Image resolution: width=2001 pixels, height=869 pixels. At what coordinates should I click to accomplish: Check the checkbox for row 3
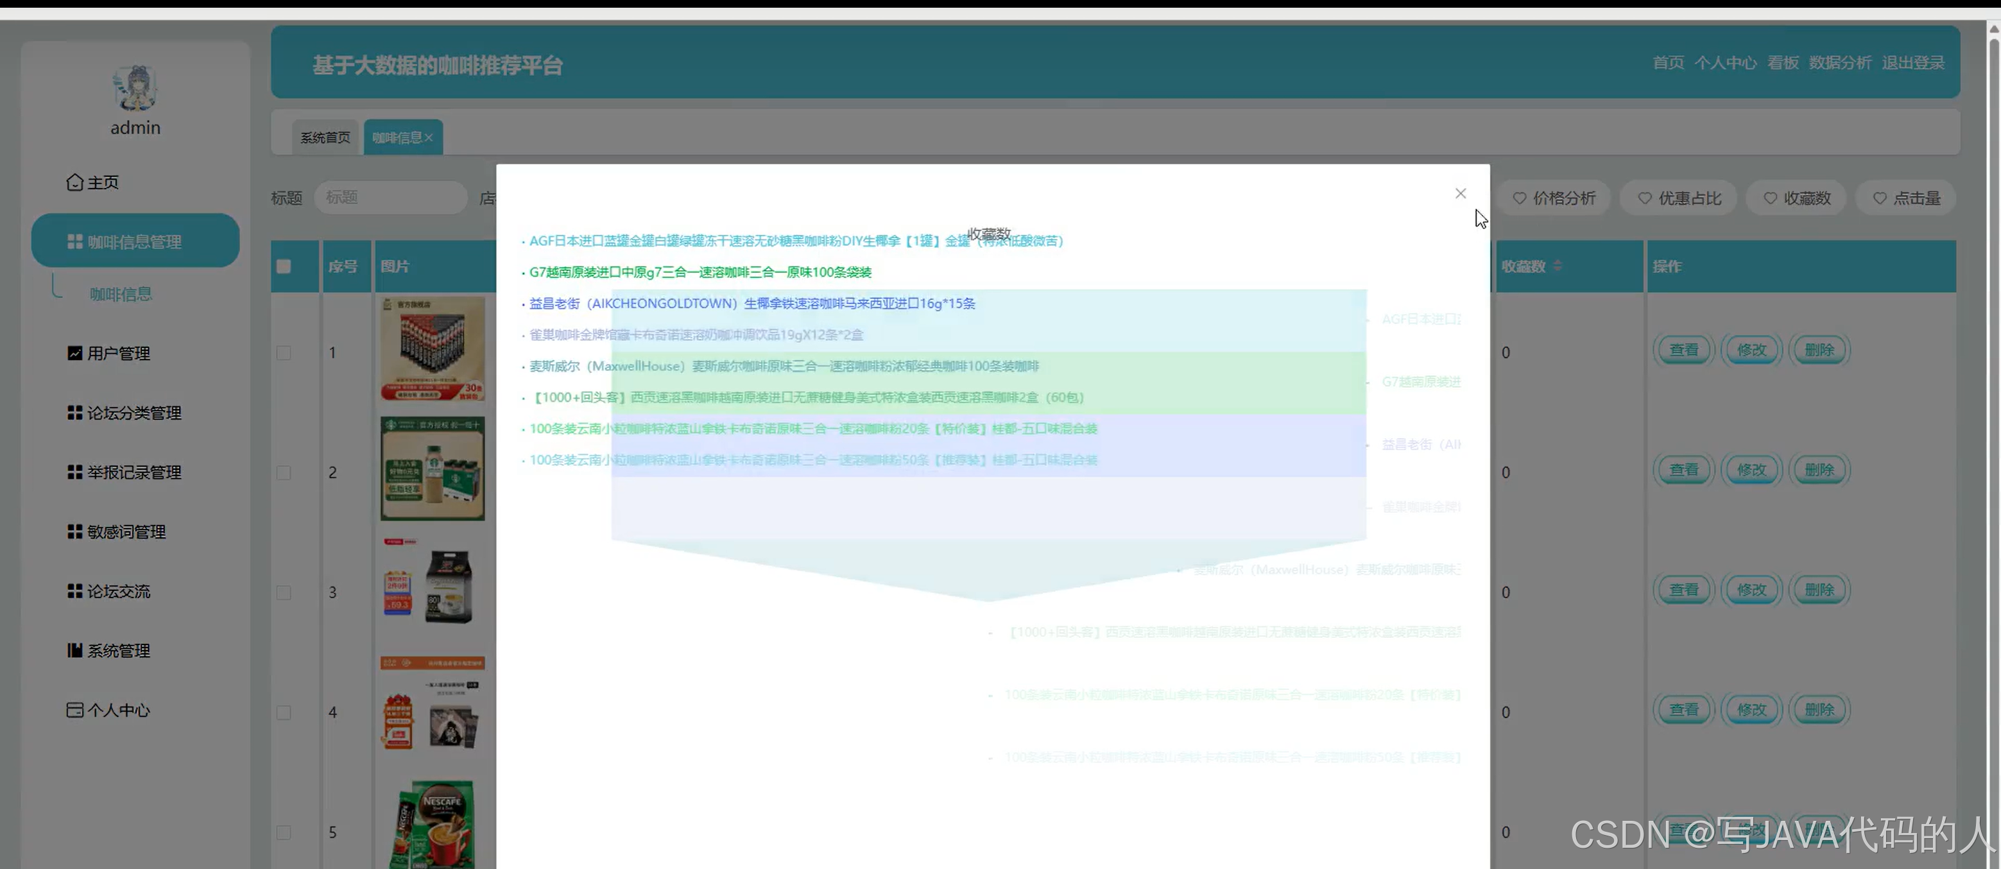[284, 592]
